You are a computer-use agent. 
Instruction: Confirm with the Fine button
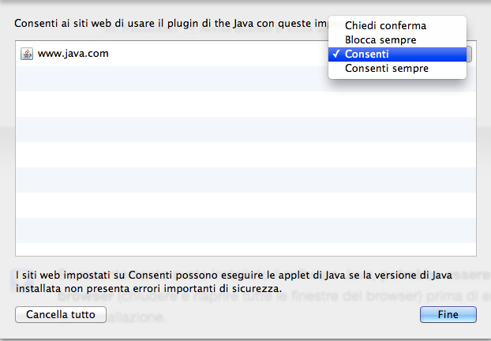coord(448,314)
